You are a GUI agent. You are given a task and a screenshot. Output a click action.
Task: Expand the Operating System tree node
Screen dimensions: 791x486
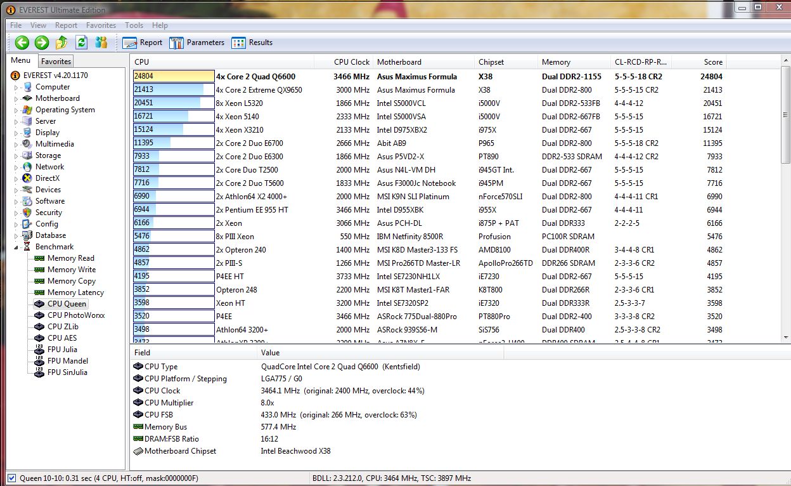coord(16,110)
